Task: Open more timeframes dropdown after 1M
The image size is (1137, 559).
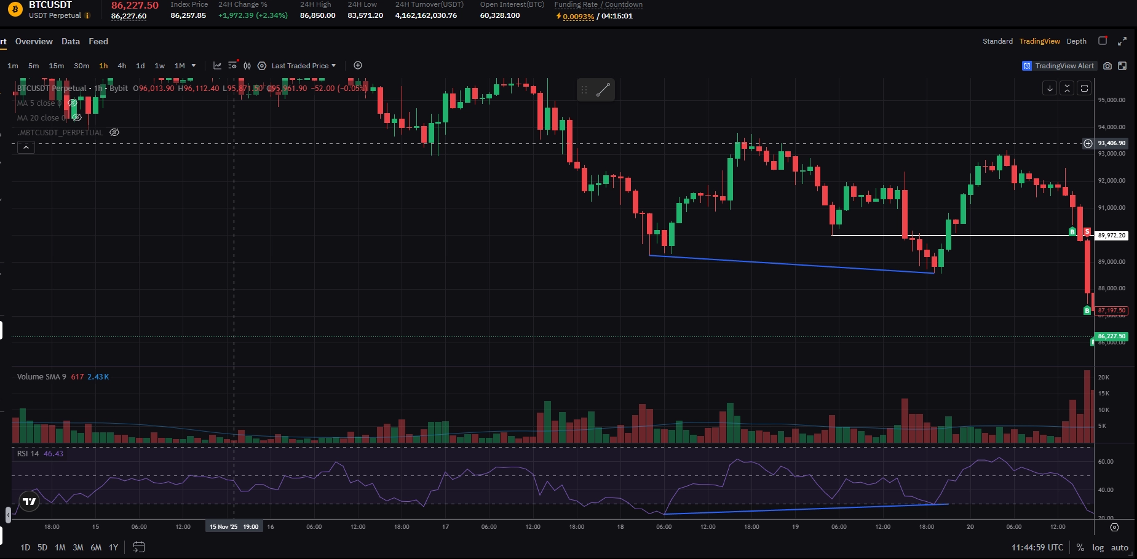Action: (194, 66)
